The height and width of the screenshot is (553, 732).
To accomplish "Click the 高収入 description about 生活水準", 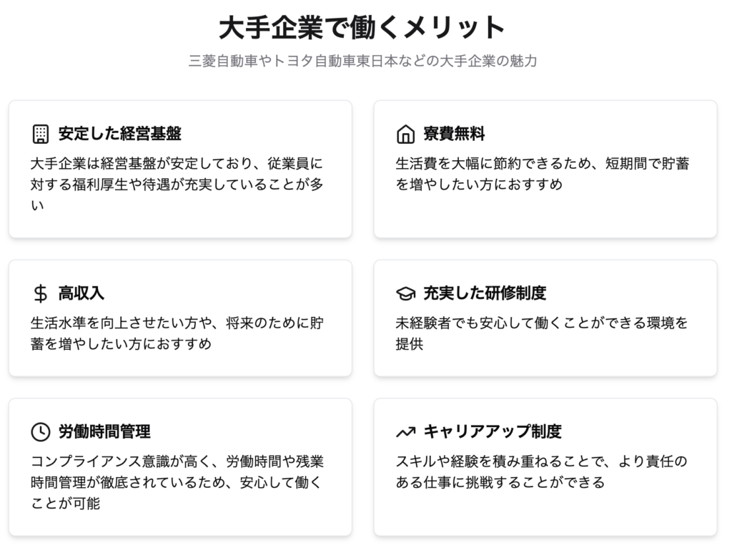I will (177, 333).
